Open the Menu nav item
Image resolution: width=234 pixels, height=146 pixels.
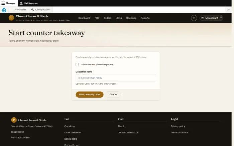coord(119,18)
